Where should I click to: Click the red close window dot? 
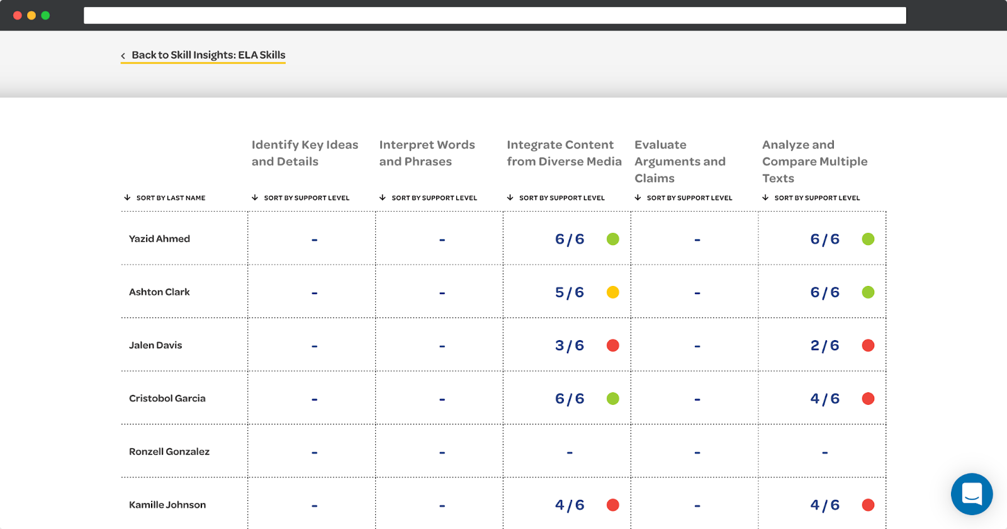coord(18,15)
